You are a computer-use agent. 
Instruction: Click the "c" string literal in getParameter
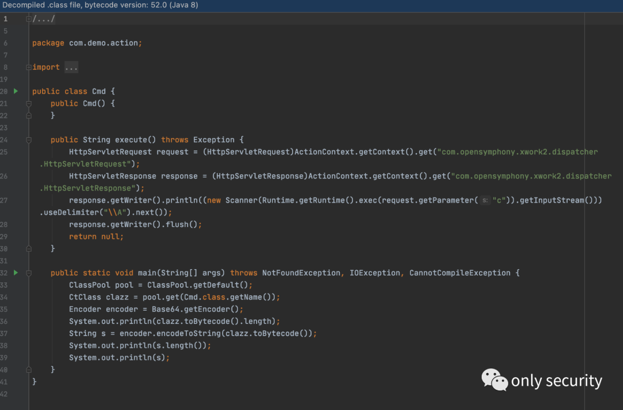pyautogui.click(x=499, y=200)
